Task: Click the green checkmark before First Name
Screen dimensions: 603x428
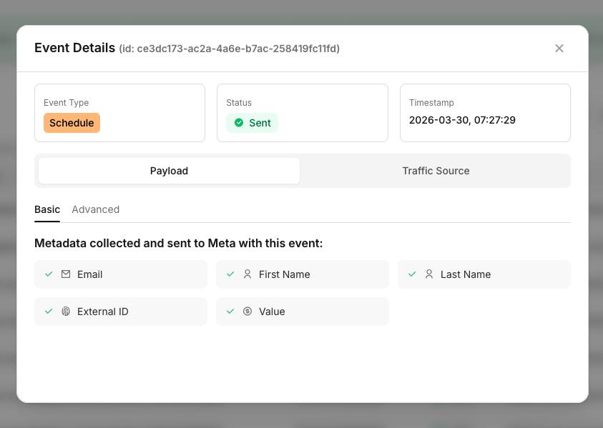Action: tap(230, 274)
